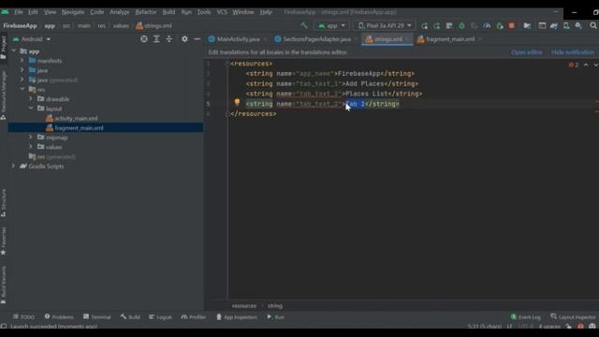Click Expand All icon in project panel
Viewport: 599px width, 337px height.
[x=156, y=39]
